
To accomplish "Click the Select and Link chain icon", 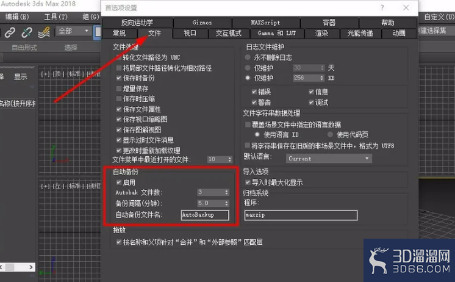I will coord(10,32).
